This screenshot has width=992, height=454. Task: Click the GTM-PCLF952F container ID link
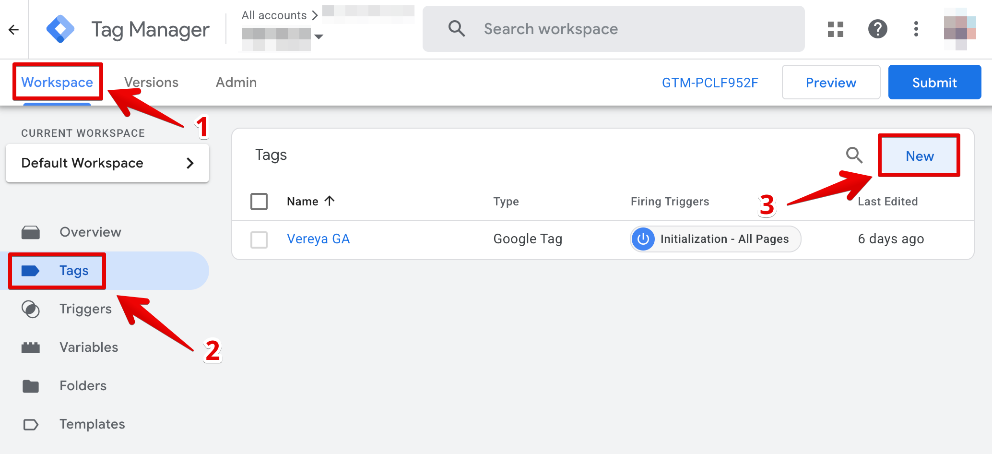(710, 83)
